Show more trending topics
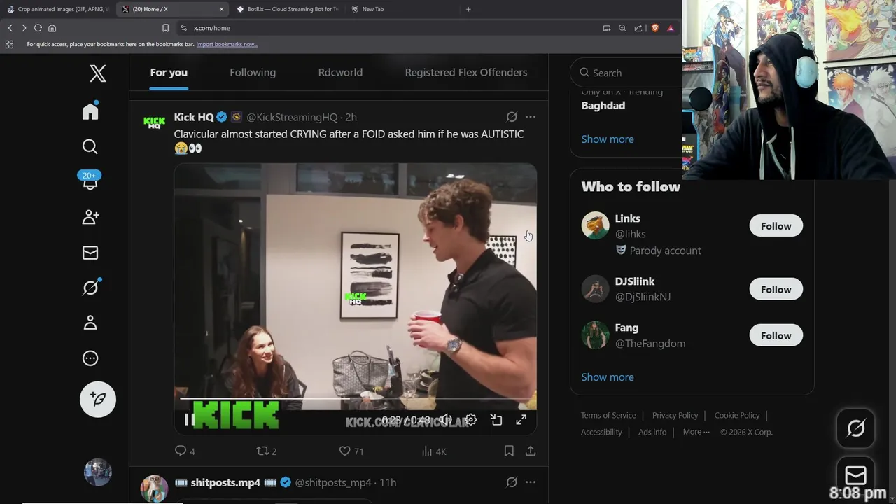This screenshot has height=504, width=896. pos(608,139)
